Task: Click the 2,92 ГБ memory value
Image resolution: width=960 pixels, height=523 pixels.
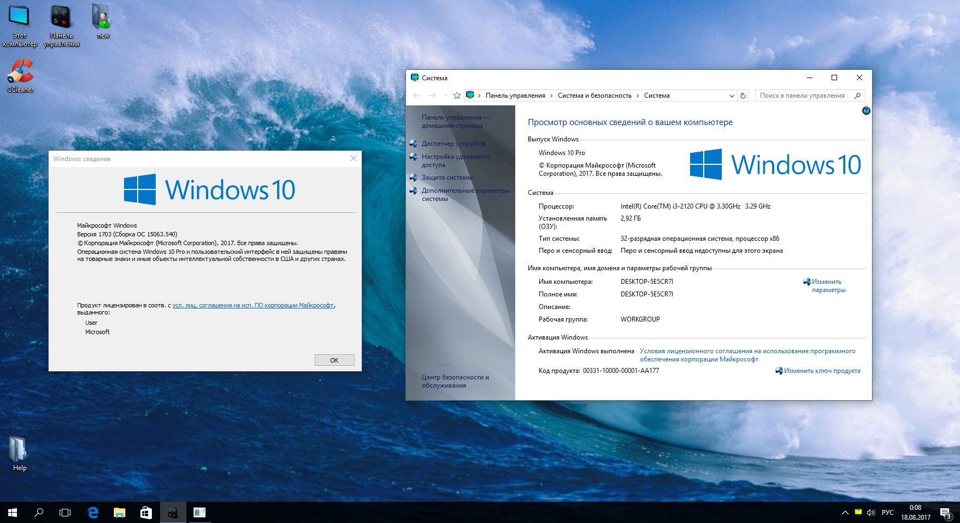Action: click(x=631, y=218)
